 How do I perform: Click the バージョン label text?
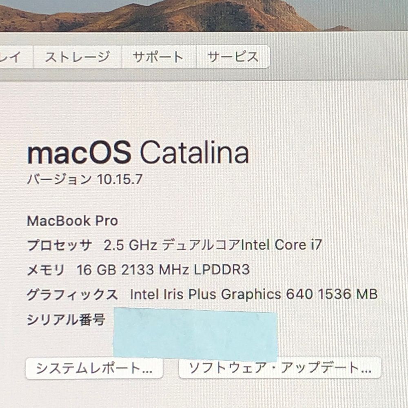coord(60,179)
